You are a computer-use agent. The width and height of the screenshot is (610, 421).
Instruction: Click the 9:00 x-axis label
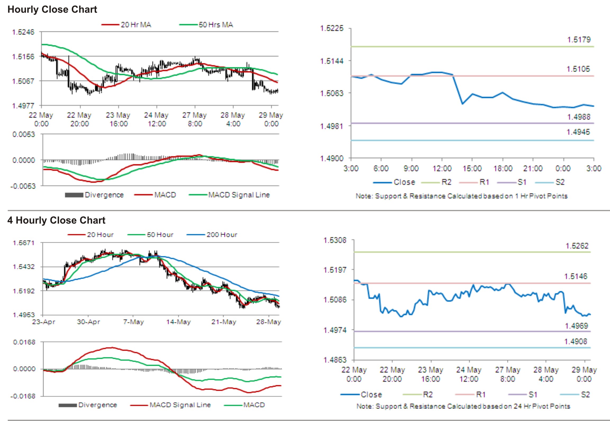click(411, 169)
